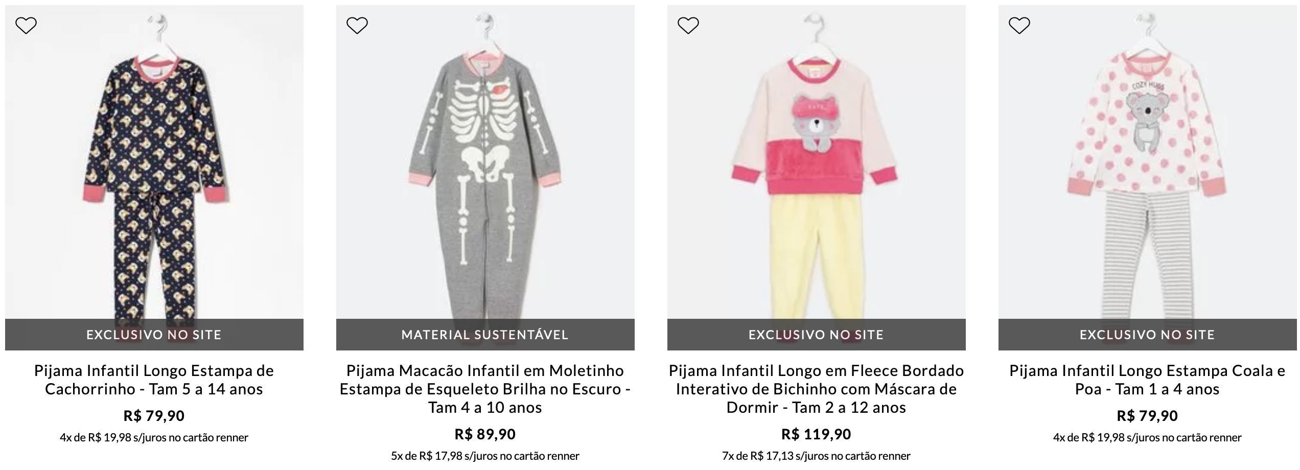Open Pijama Infantil Longo Estampa Coala e Poa title
Screen dimensions: 1300x470
tap(1148, 380)
